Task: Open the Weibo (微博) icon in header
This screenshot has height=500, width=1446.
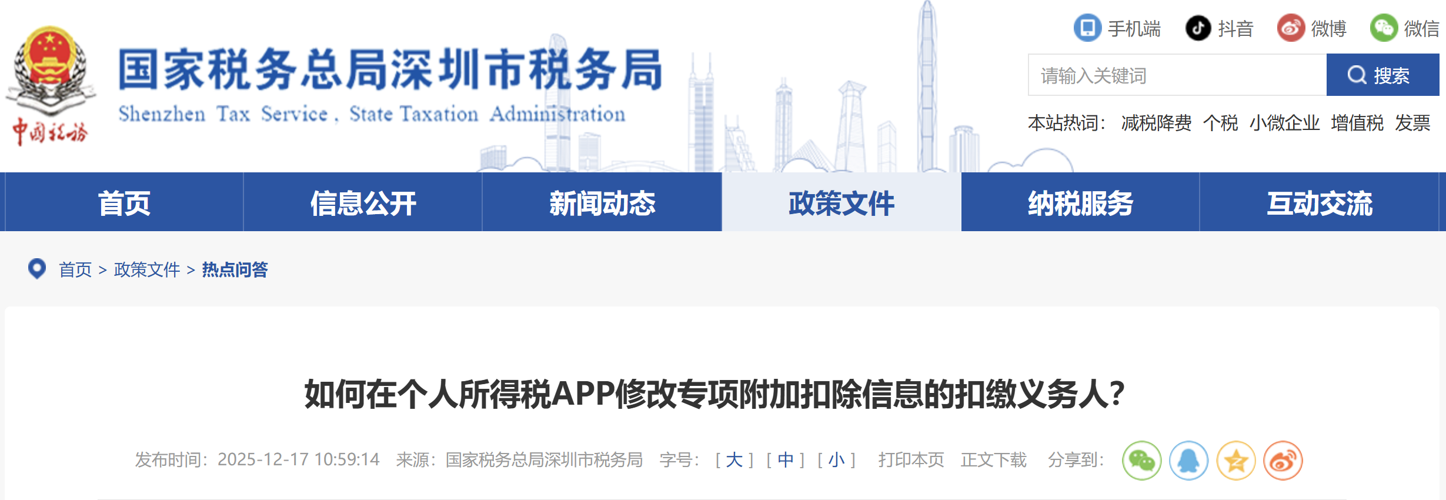Action: coord(1291,28)
